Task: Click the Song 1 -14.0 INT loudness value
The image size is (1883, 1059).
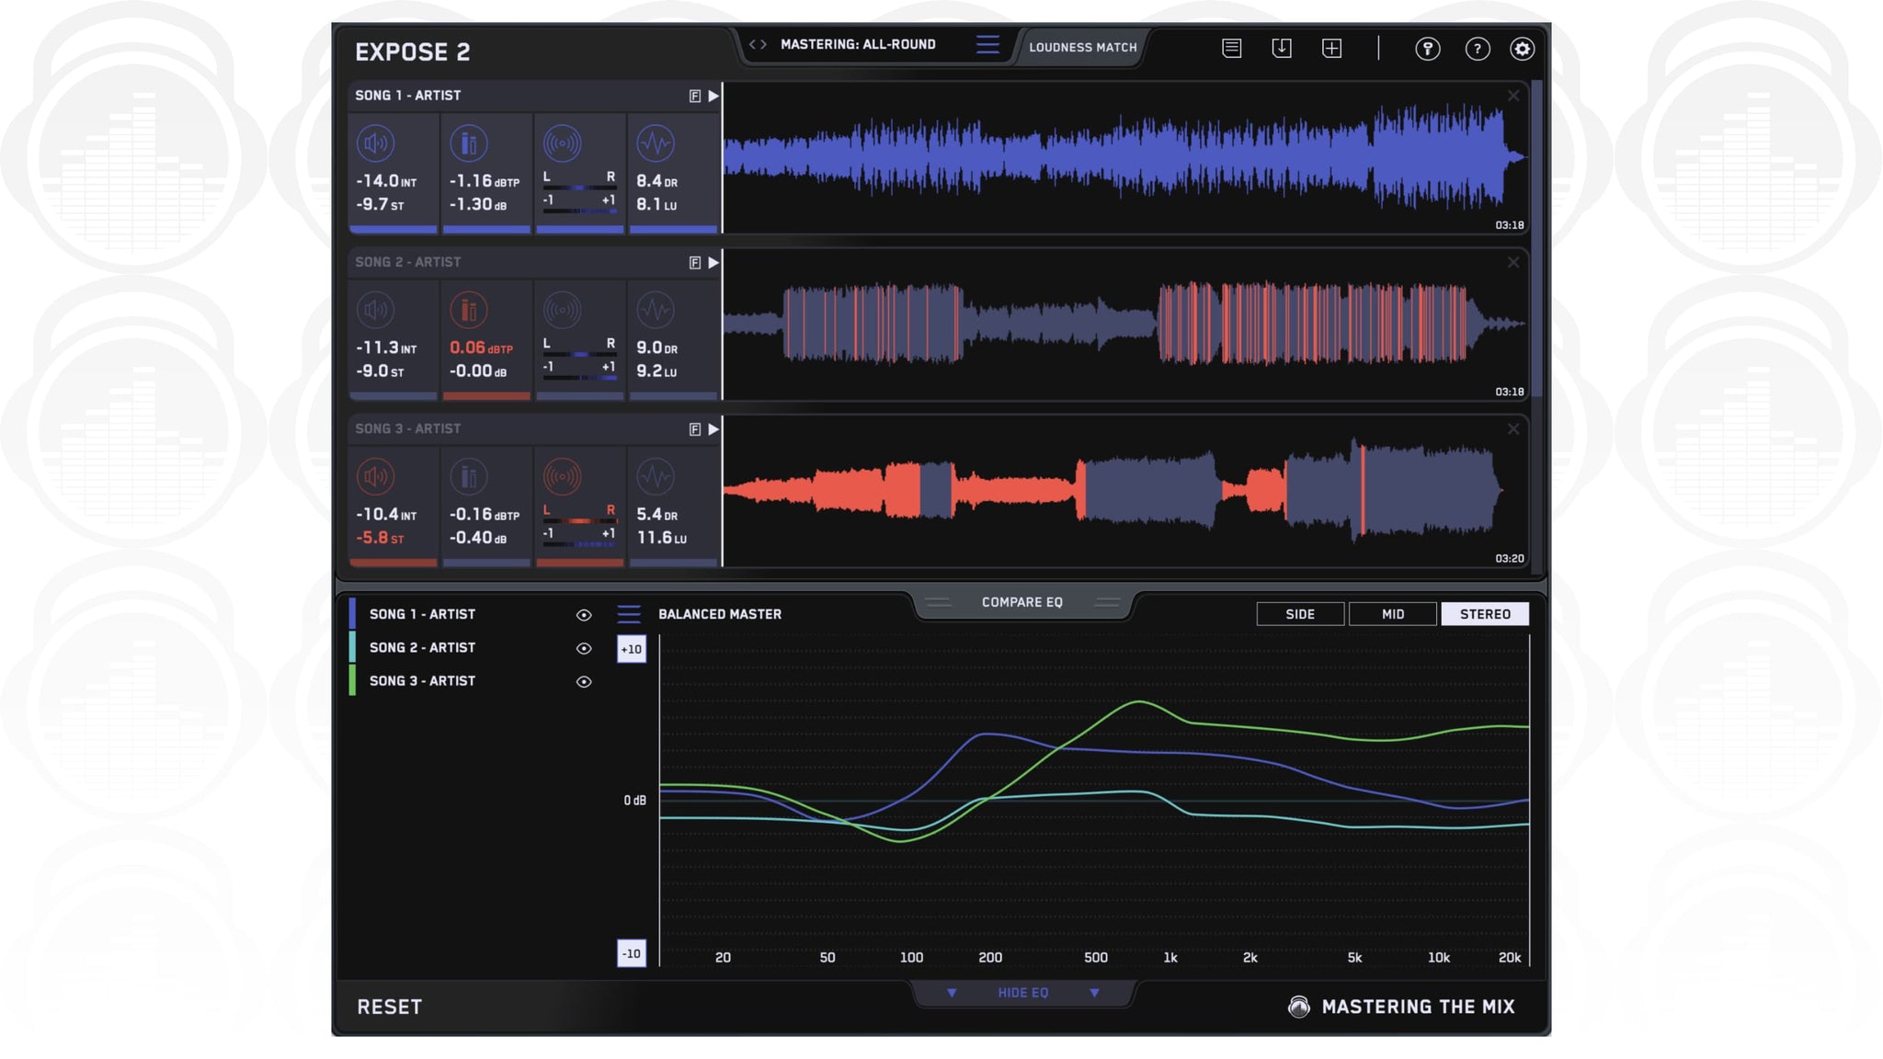Action: tap(386, 181)
